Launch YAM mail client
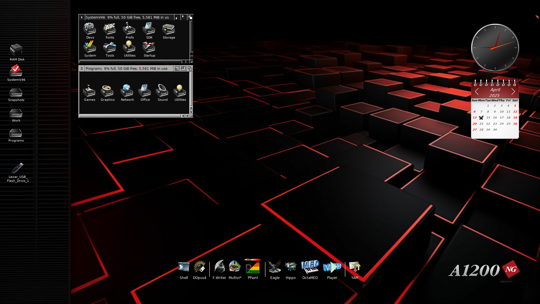The height and width of the screenshot is (304, 540). 355,267
